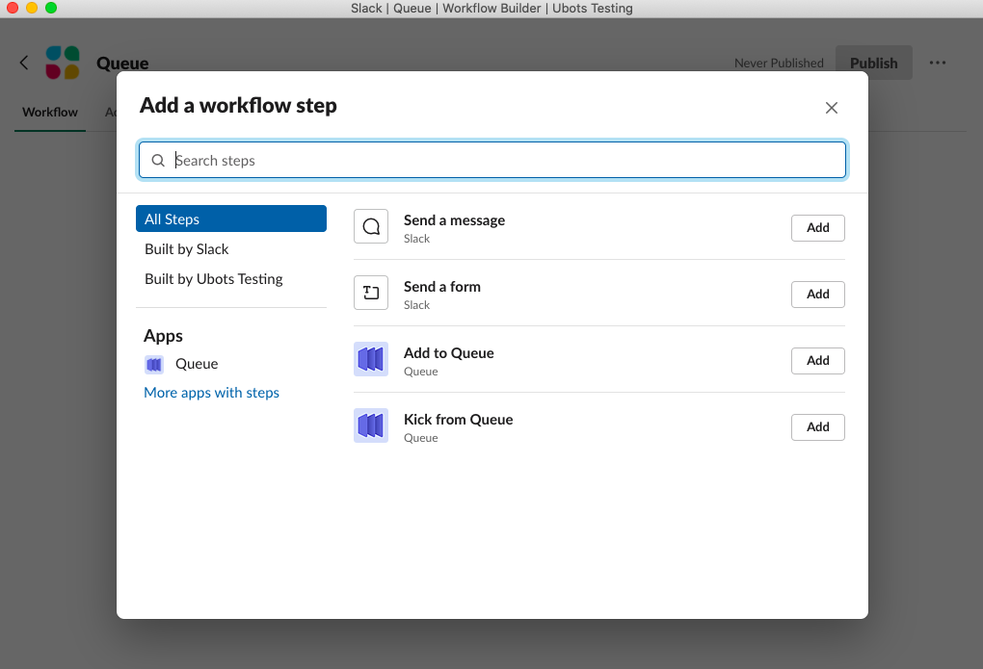Click the colorful Queue workflow logo

click(63, 63)
